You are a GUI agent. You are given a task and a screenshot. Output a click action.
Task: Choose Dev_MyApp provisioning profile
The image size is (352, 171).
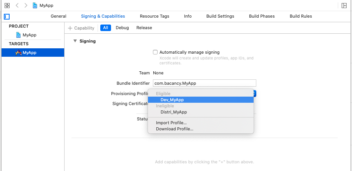(201, 100)
